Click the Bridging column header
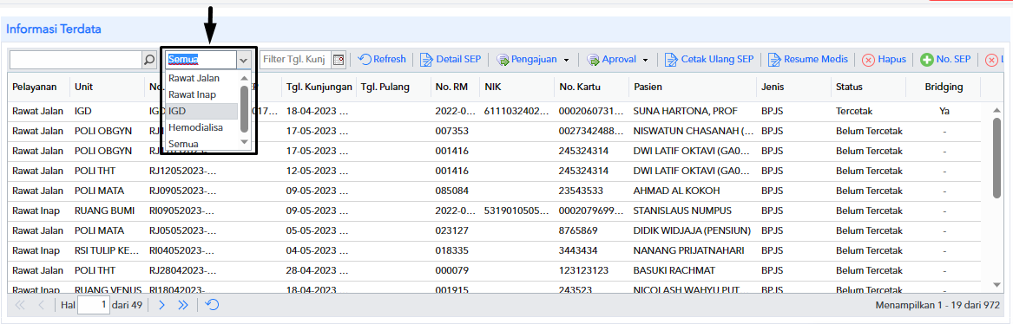The height and width of the screenshot is (324, 1013). 944,87
